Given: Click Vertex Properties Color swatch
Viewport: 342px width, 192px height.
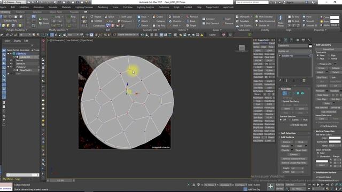Looking at the screenshot, I should [x=335, y=138].
